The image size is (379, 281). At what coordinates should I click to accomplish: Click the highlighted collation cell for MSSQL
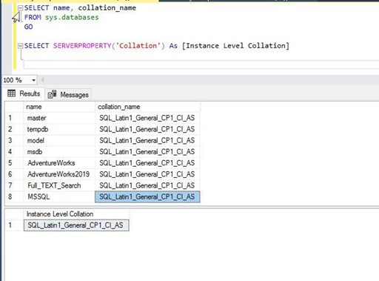point(147,197)
